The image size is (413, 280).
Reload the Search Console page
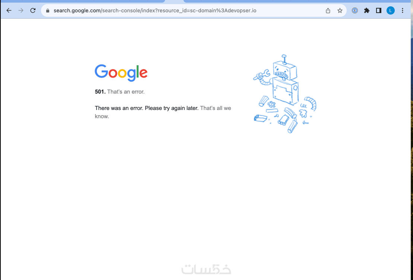33,10
